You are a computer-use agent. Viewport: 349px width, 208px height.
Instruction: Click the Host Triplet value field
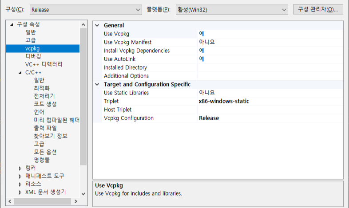tap(270, 110)
